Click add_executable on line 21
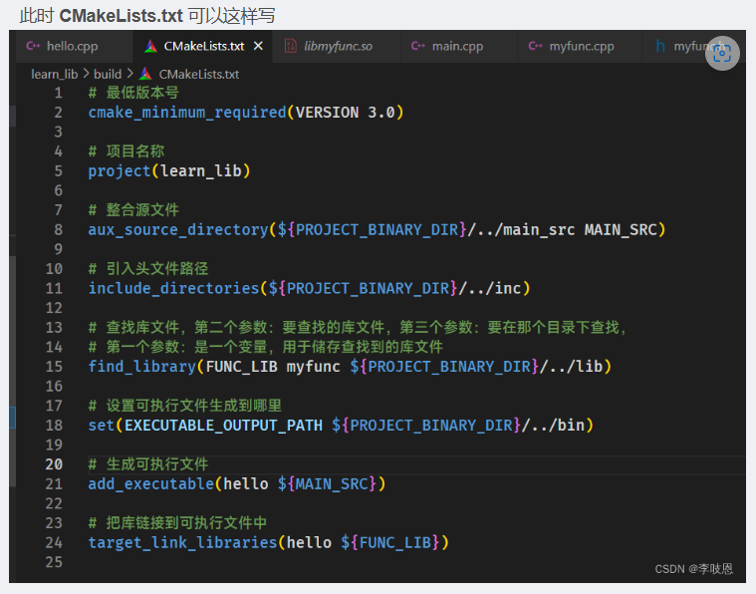Screen dimensions: 756x594 [x=151, y=484]
